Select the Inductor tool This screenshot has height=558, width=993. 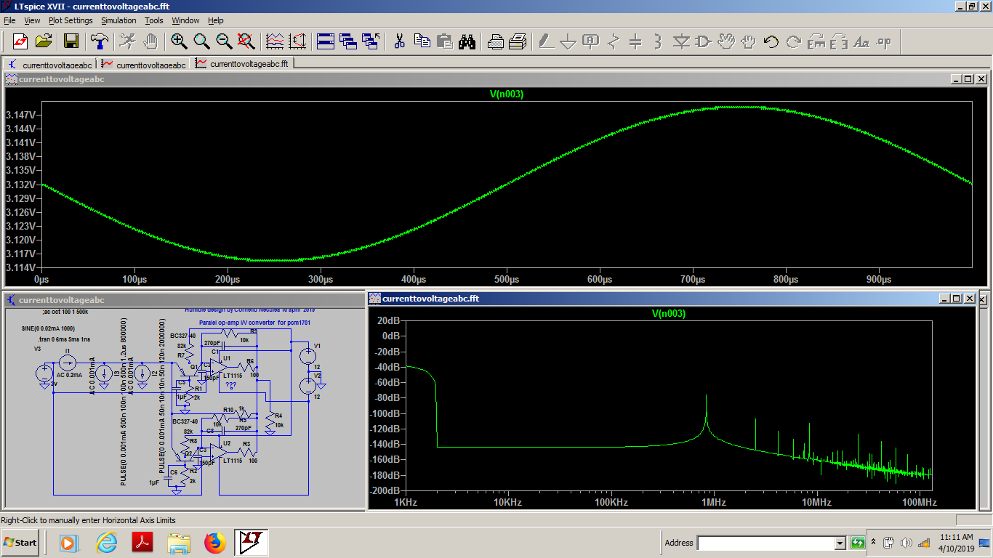(658, 41)
